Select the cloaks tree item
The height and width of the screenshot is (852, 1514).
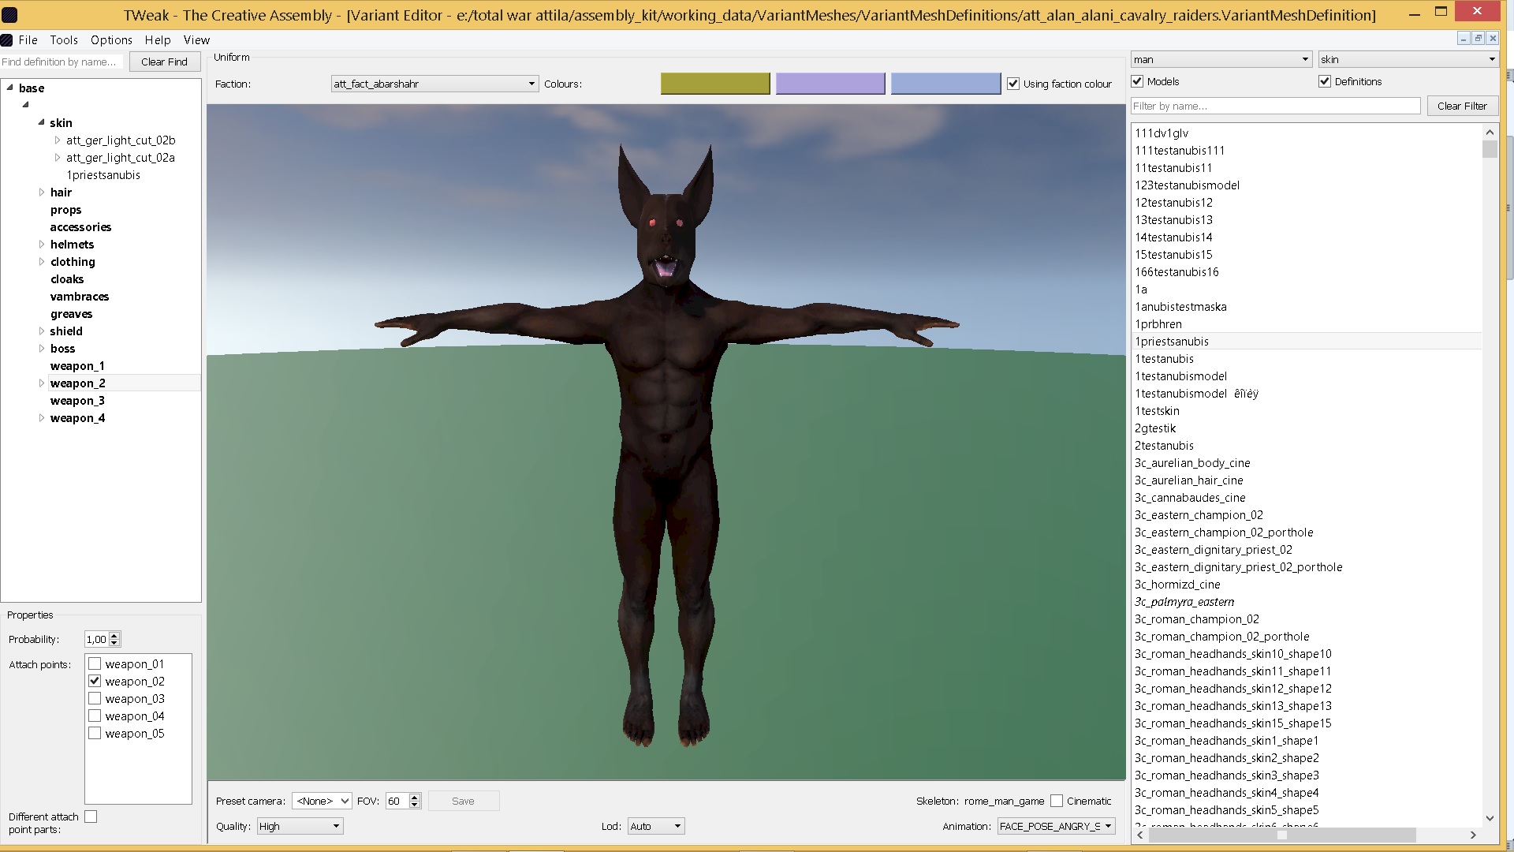tap(67, 279)
